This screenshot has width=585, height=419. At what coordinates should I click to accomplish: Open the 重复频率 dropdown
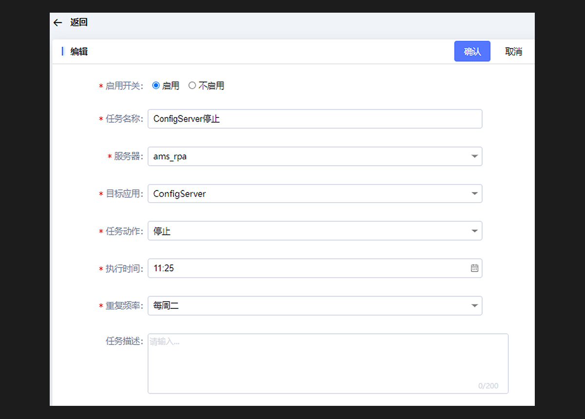click(x=315, y=305)
